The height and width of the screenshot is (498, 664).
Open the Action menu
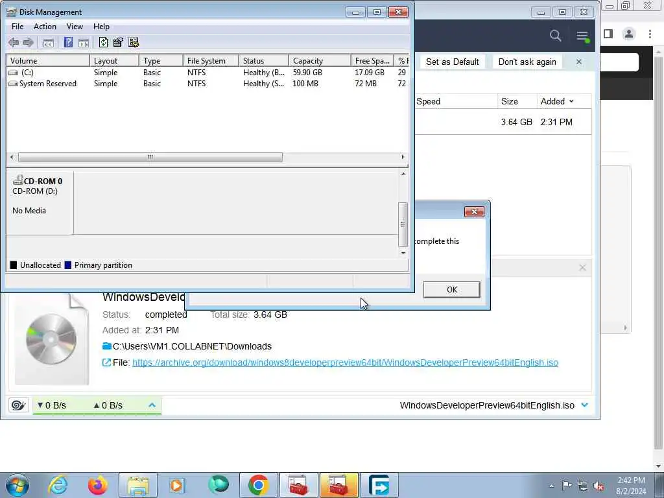[45, 26]
